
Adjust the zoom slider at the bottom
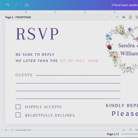130,134
